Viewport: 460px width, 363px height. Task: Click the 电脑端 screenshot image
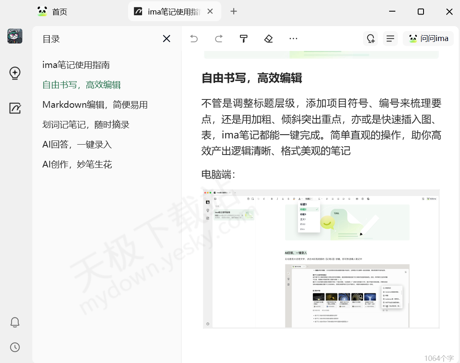point(321,259)
